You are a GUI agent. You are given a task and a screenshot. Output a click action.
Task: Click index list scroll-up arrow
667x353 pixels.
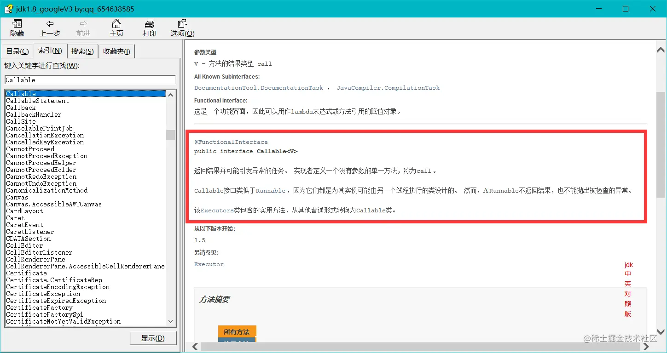pyautogui.click(x=171, y=94)
